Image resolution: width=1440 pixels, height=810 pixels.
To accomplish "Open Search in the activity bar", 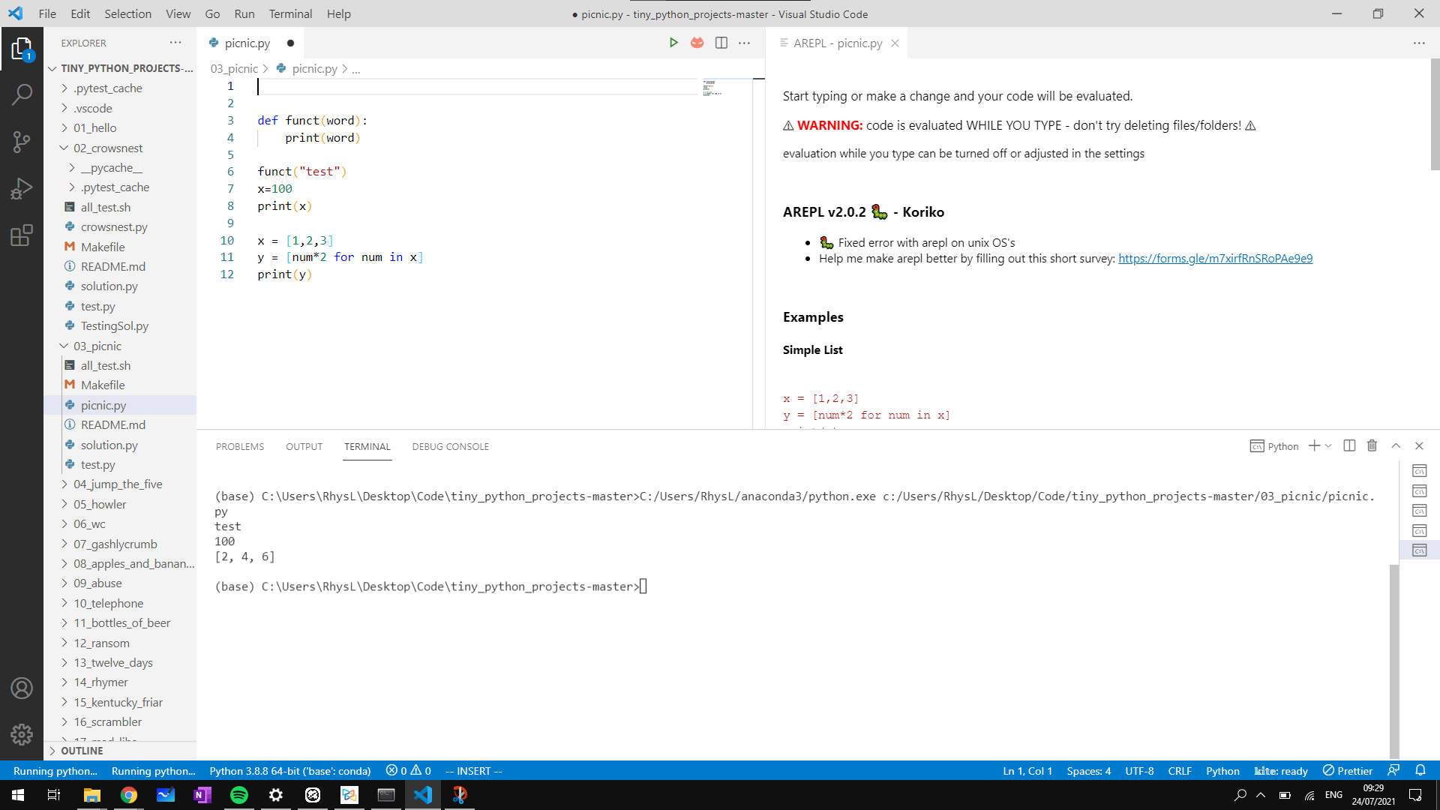I will tap(22, 94).
